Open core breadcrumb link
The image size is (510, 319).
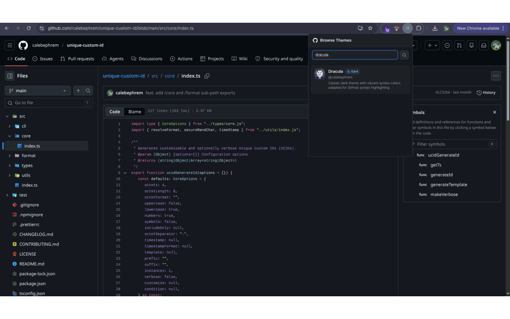(170, 76)
